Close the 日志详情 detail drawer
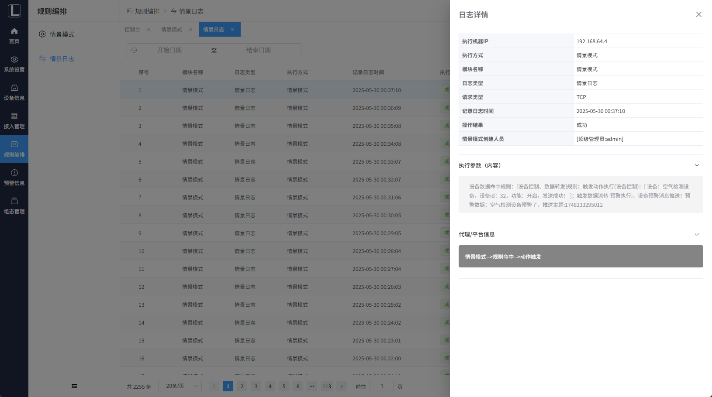Screen dimensions: 712x397 click(698, 14)
